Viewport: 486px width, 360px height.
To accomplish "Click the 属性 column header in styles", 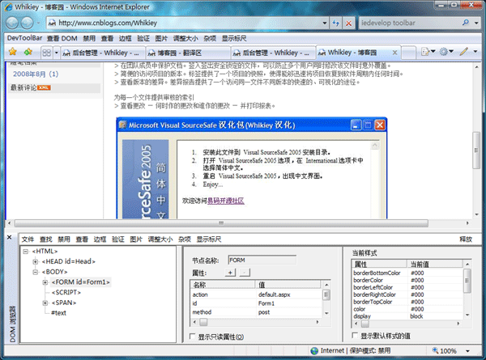I will [x=379, y=264].
